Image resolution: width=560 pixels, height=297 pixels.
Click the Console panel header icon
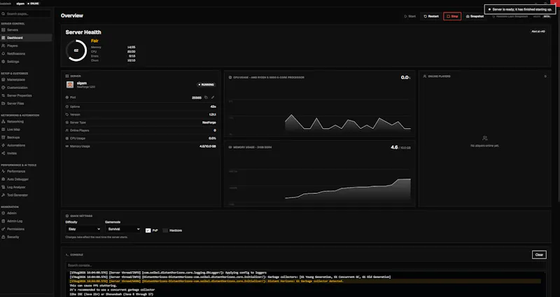67,255
